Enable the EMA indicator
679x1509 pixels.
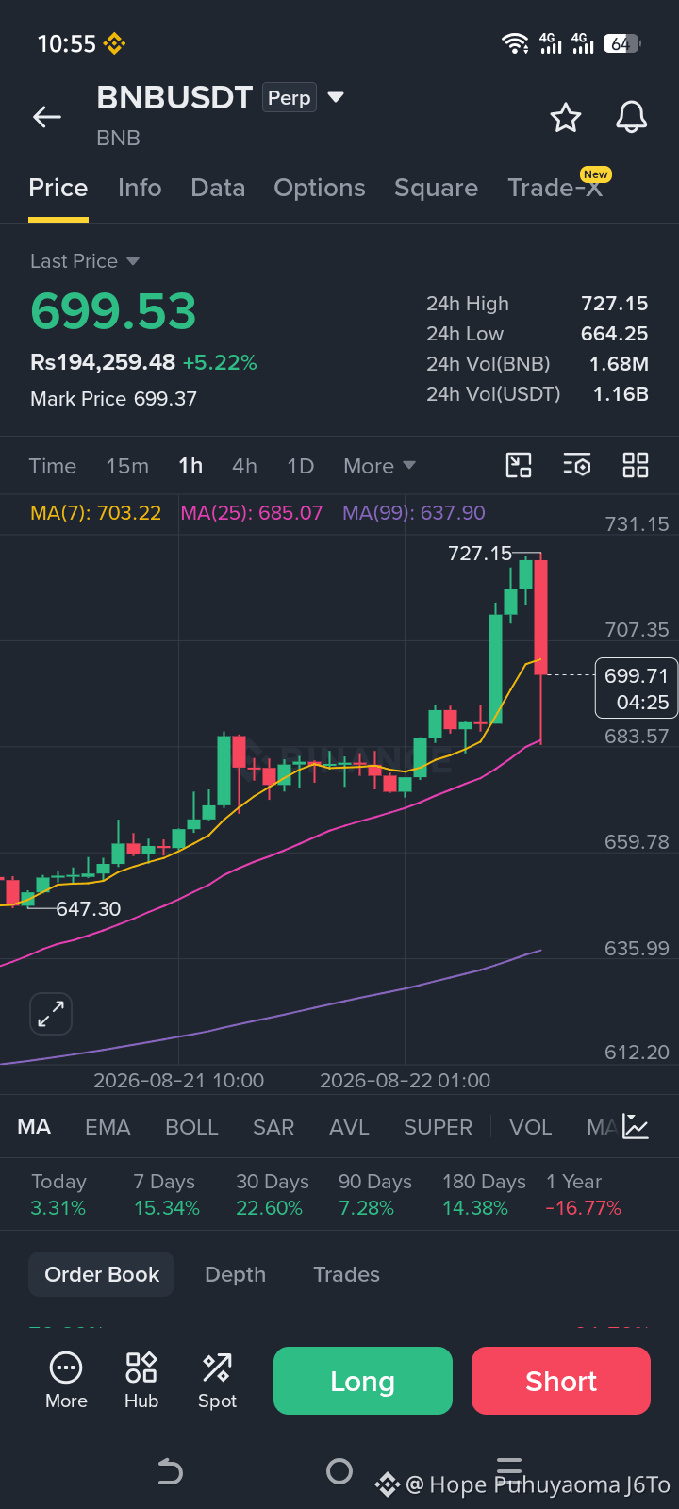pyautogui.click(x=108, y=1127)
